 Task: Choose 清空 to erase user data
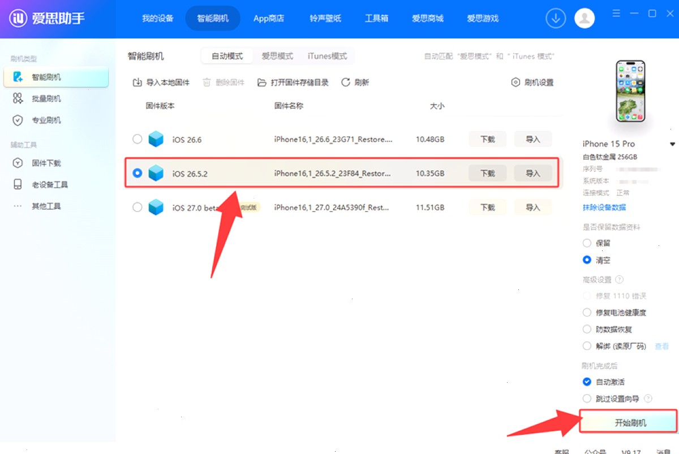pyautogui.click(x=587, y=260)
